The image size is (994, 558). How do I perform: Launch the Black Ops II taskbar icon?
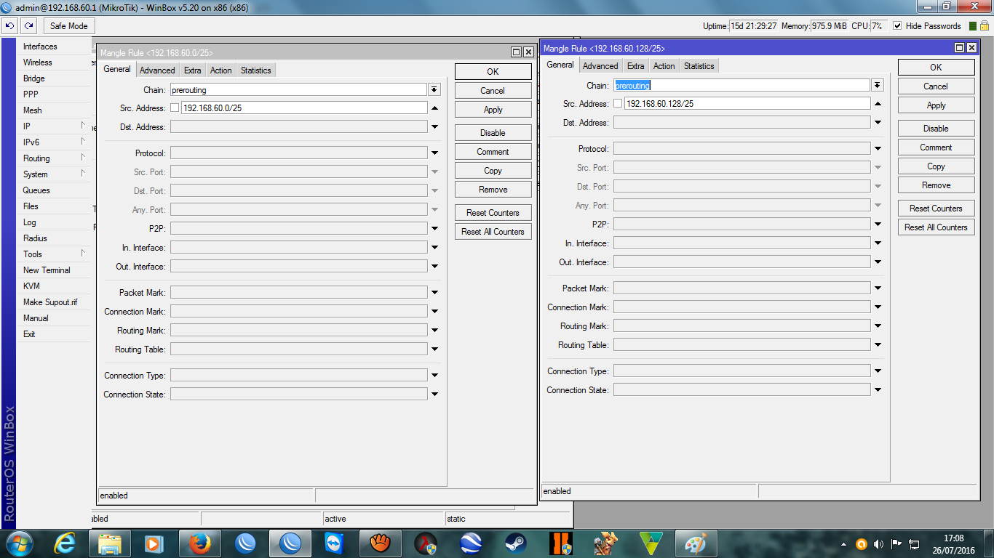coord(560,543)
